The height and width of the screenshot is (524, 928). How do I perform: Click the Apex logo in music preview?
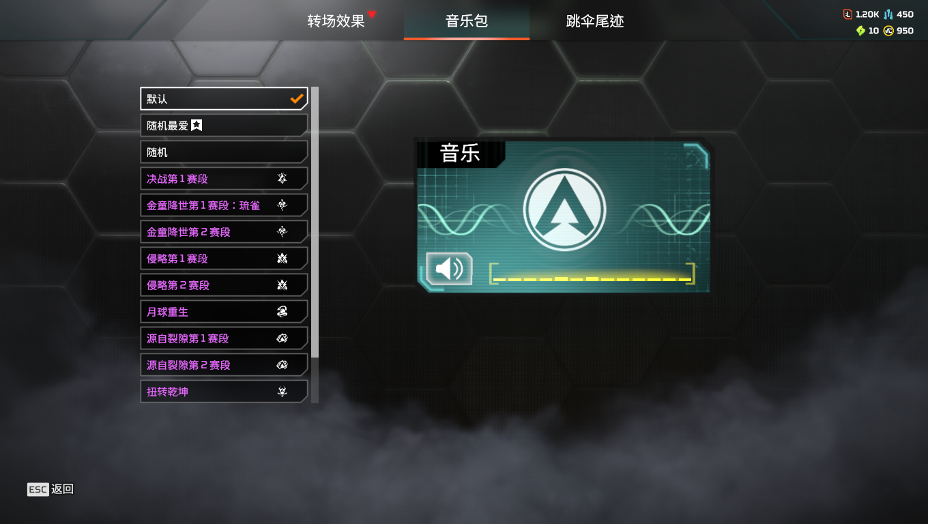(564, 209)
